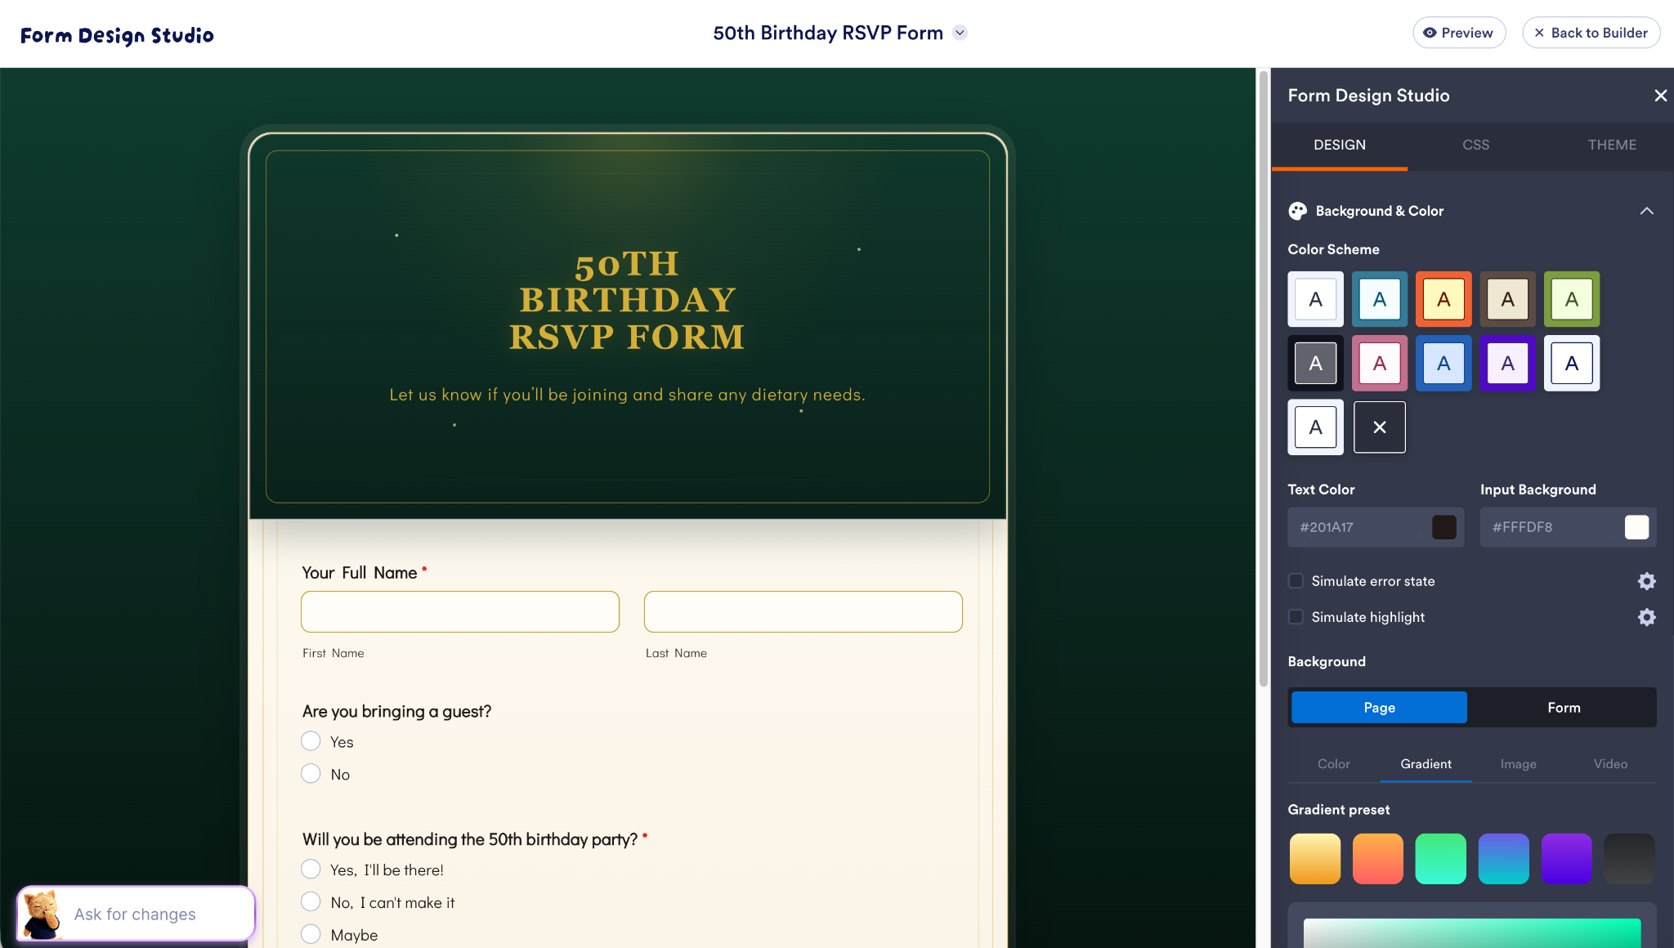This screenshot has width=1674, height=948.
Task: Select the dark gray color scheme
Action: click(1315, 363)
